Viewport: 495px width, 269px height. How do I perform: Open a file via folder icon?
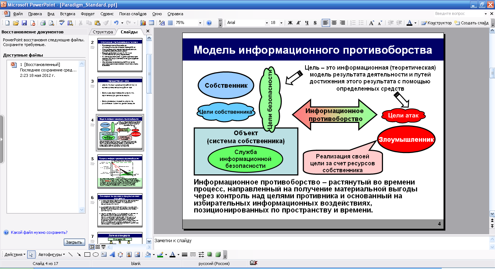pyautogui.click(x=16, y=23)
